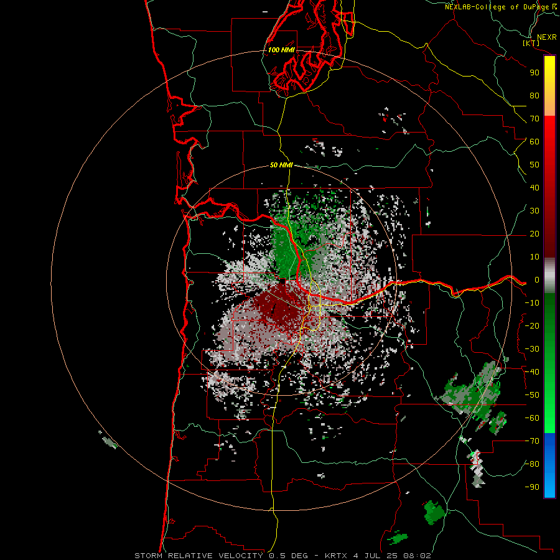560x560 pixels.
Task: Select the STORM RELATIVE VELOCITY caption at bottom
Action: point(282,556)
